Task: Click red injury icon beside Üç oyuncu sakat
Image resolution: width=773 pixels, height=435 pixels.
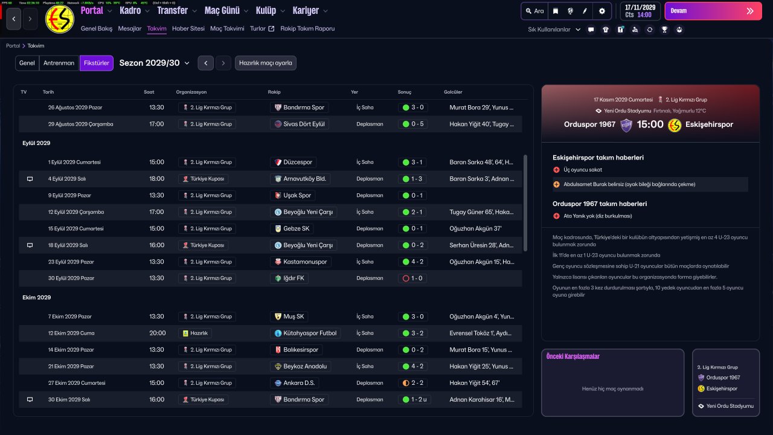Action: tap(556, 170)
